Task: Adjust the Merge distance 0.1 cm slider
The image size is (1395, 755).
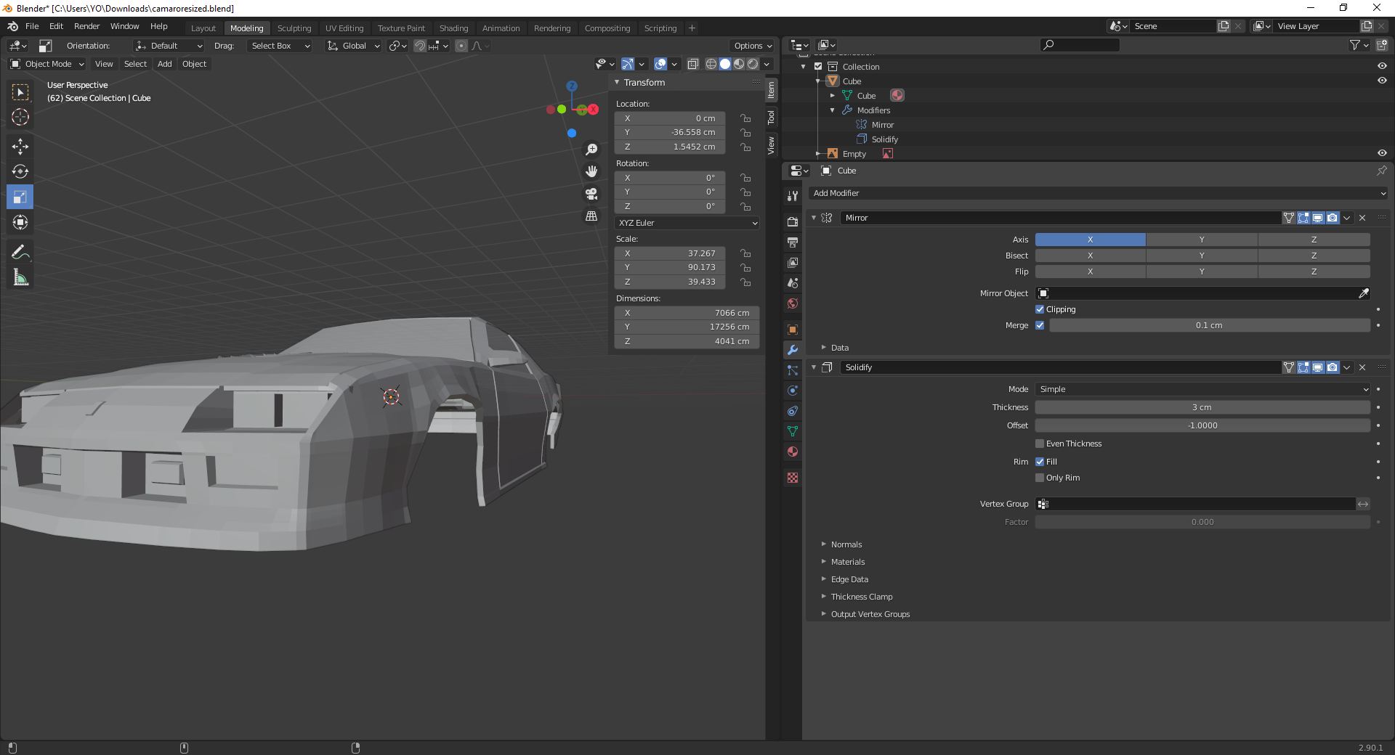Action: (1210, 325)
